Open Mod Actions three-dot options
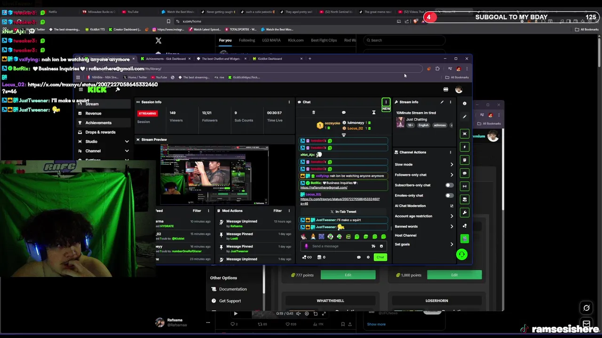602x338 pixels. pyautogui.click(x=289, y=211)
